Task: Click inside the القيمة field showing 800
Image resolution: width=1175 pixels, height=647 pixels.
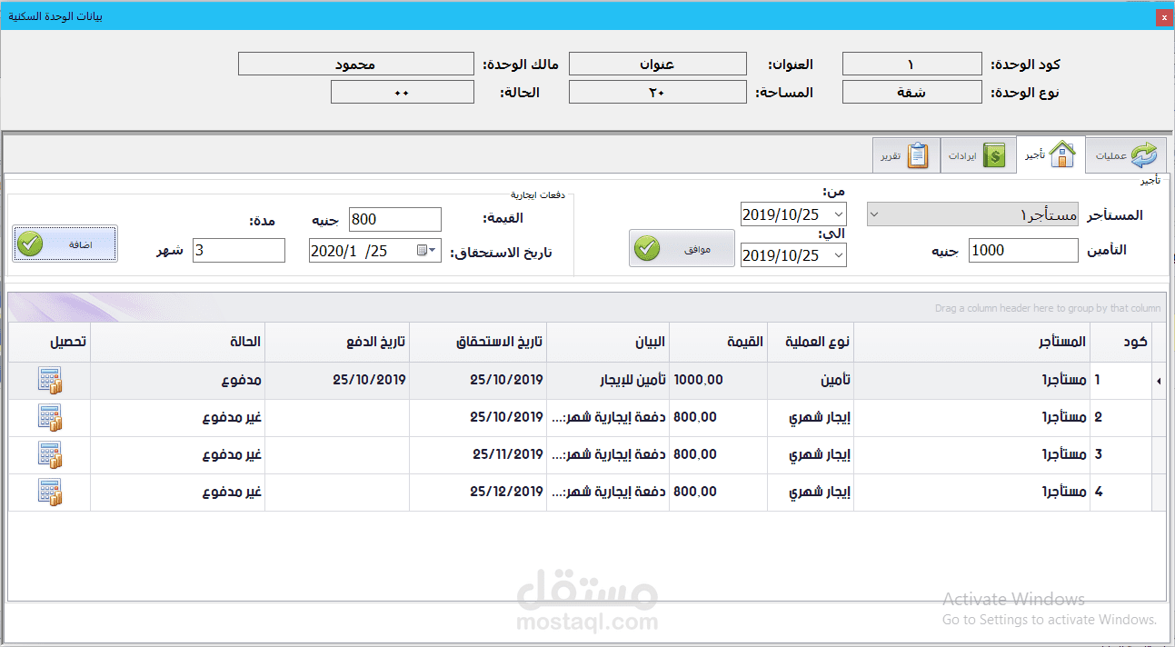Action: [394, 219]
